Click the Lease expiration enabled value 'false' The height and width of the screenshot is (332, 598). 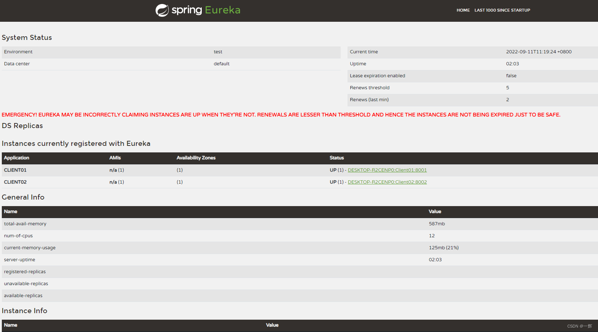pos(511,76)
